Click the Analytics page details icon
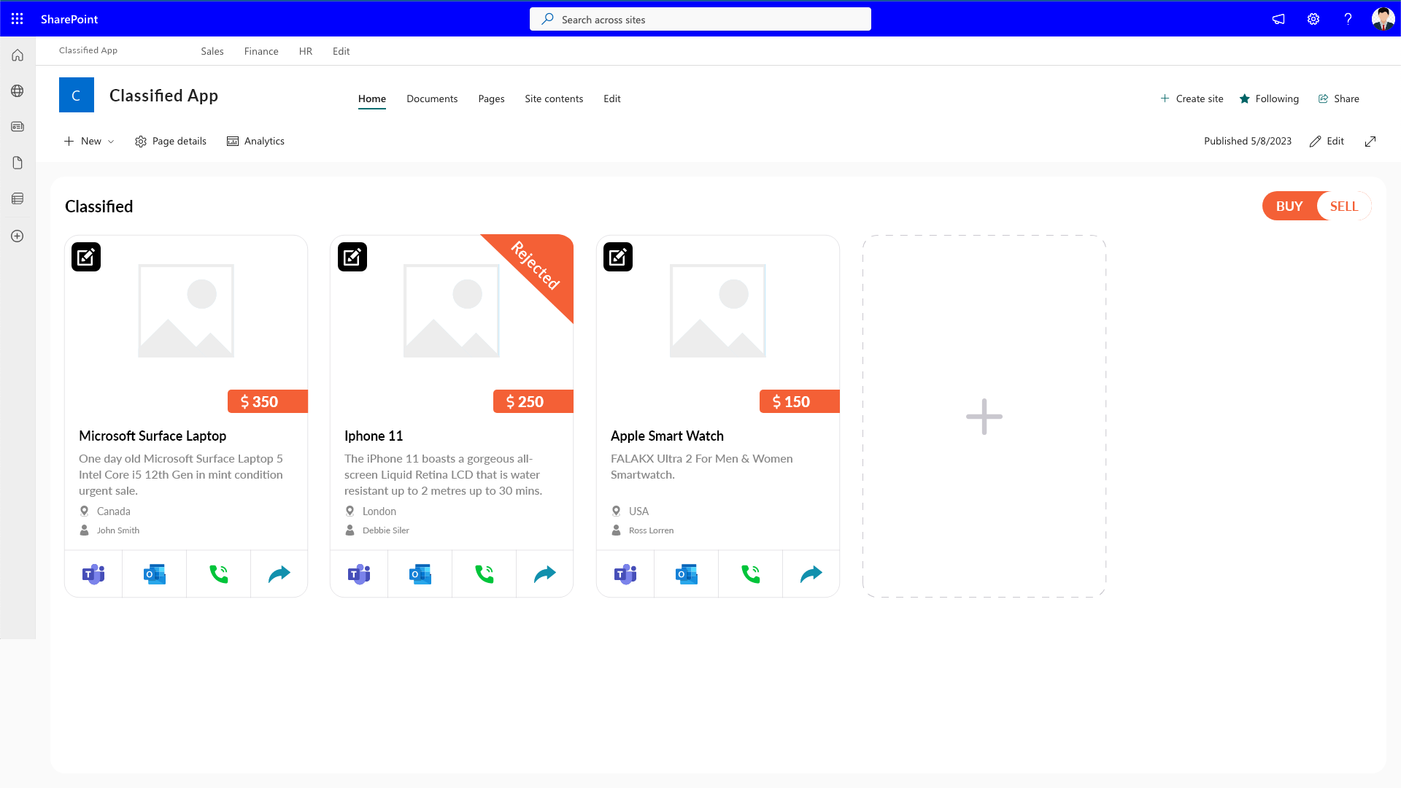The height and width of the screenshot is (788, 1401). pos(232,141)
